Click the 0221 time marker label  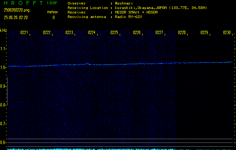coord(24,33)
